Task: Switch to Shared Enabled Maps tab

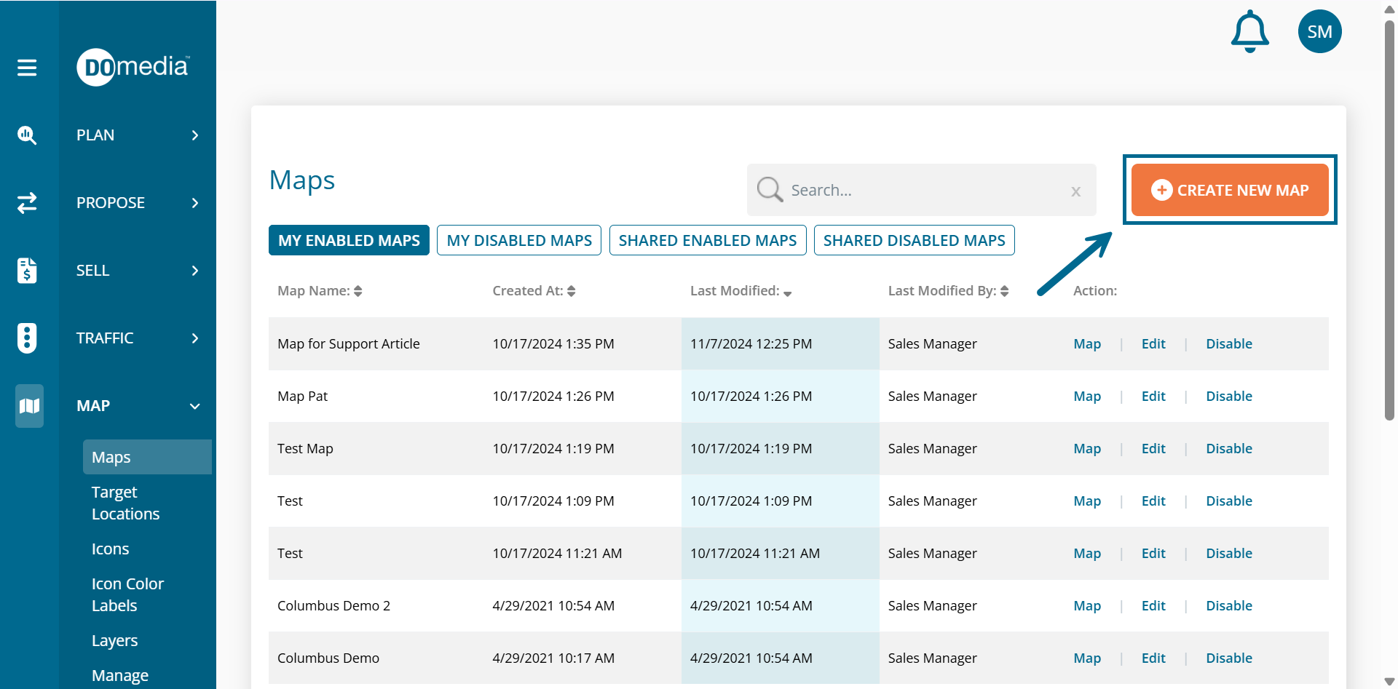Action: [707, 241]
